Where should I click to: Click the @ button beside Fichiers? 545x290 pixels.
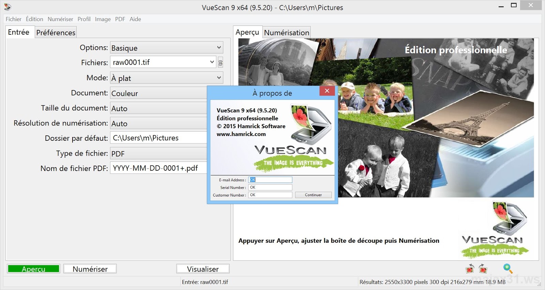pyautogui.click(x=220, y=63)
